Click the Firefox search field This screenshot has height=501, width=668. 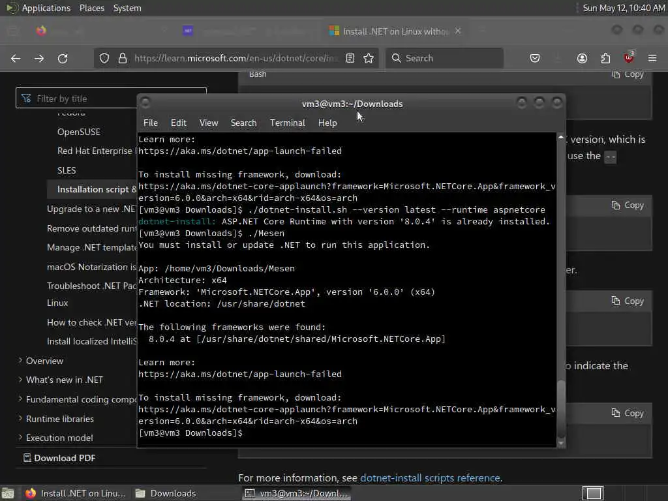point(445,58)
